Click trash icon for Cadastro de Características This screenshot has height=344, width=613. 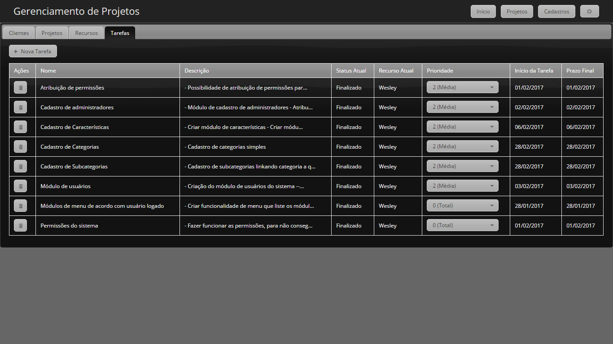click(x=21, y=127)
